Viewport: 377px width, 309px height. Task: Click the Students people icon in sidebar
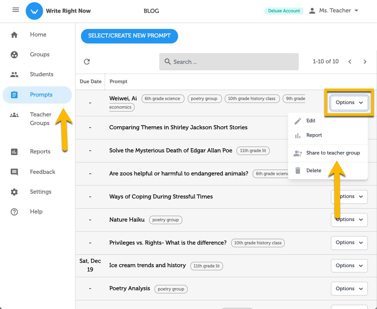[14, 74]
